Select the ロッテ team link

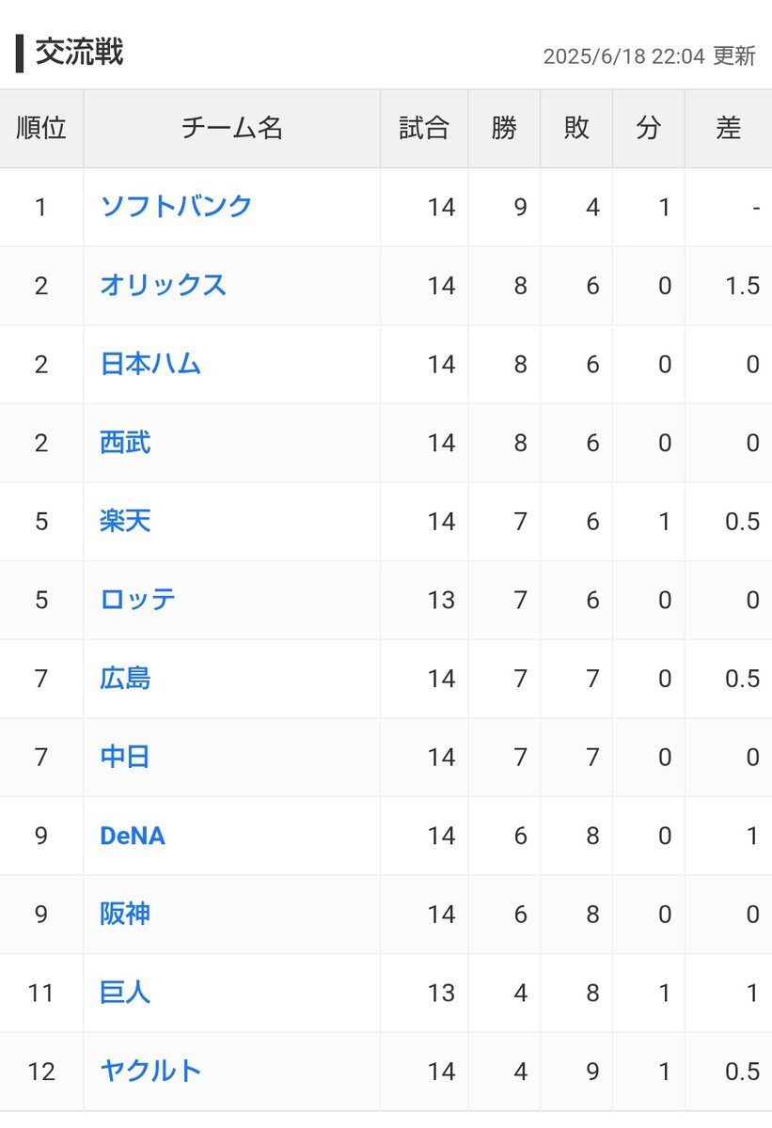tap(137, 600)
